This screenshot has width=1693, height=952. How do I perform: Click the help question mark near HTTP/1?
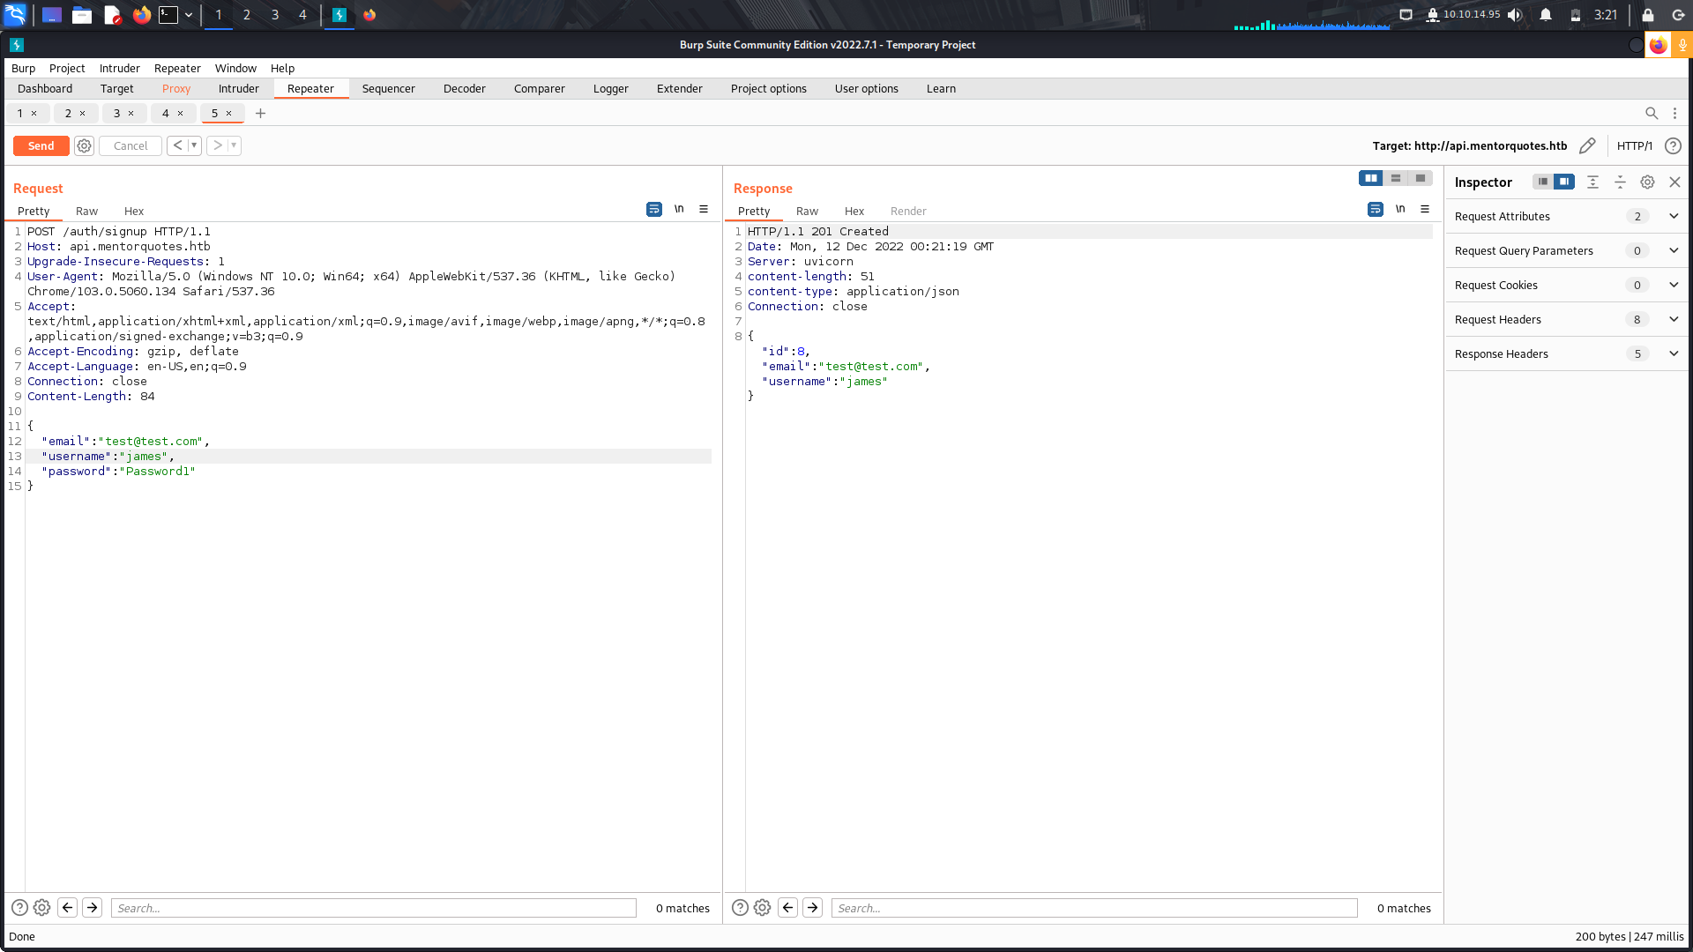1674,145
